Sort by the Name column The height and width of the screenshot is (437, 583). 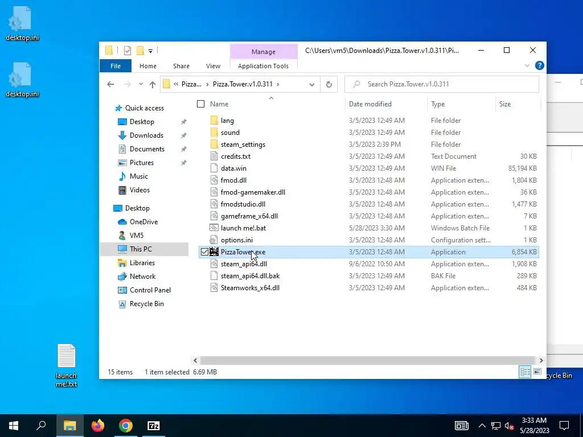219,104
